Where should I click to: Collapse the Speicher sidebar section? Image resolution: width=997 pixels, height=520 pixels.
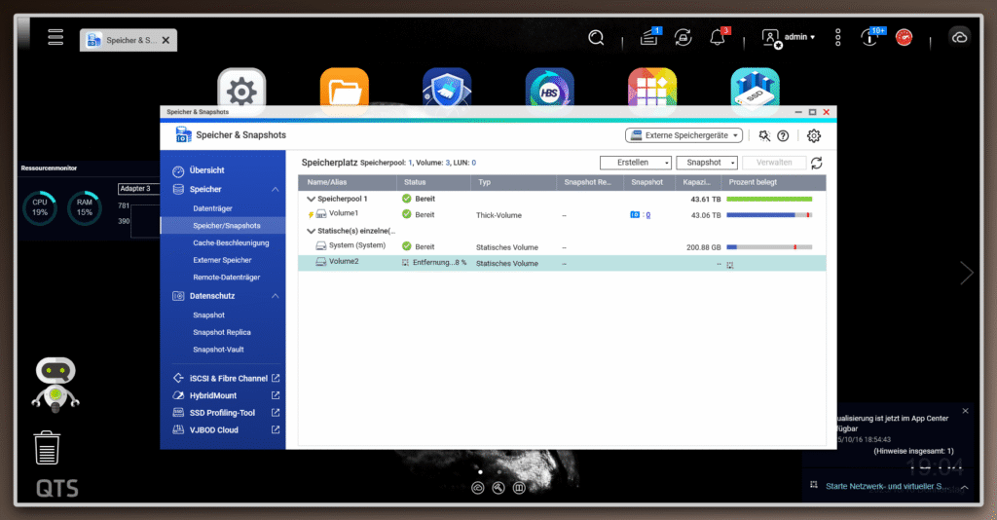pyautogui.click(x=276, y=190)
